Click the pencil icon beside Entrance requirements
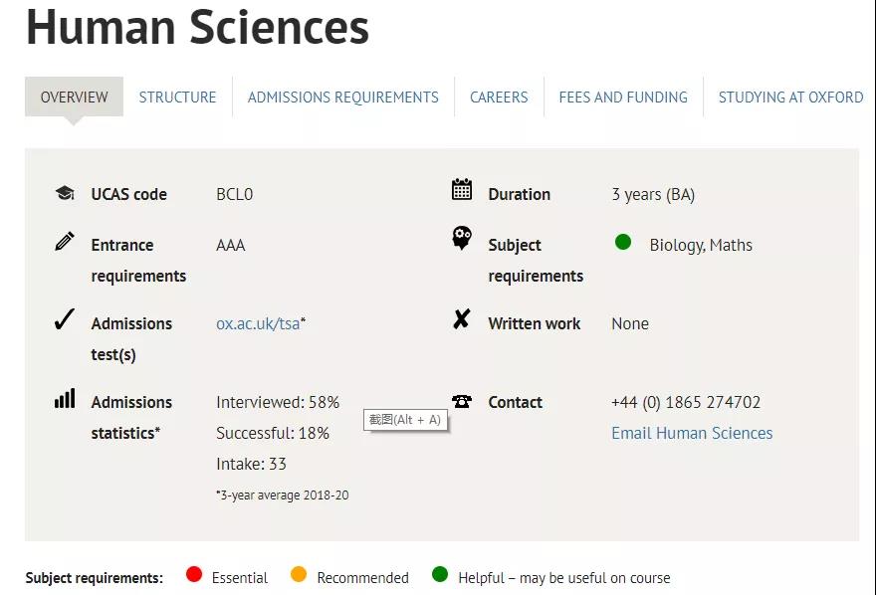 click(65, 241)
